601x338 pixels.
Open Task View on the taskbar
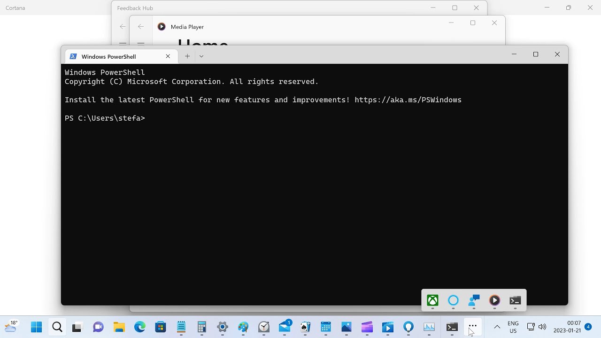[x=77, y=327]
